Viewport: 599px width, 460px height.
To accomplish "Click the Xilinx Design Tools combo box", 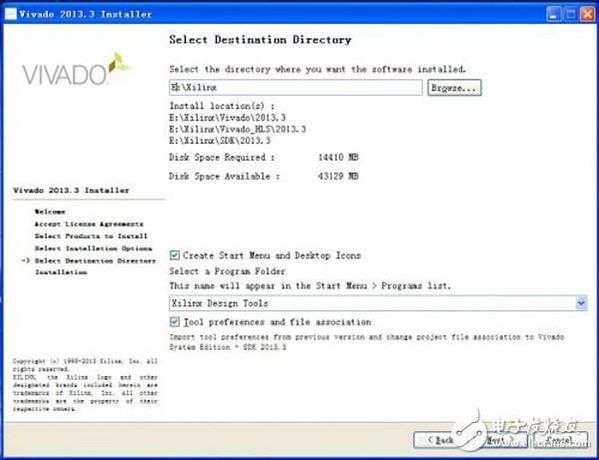I will pyautogui.click(x=371, y=302).
